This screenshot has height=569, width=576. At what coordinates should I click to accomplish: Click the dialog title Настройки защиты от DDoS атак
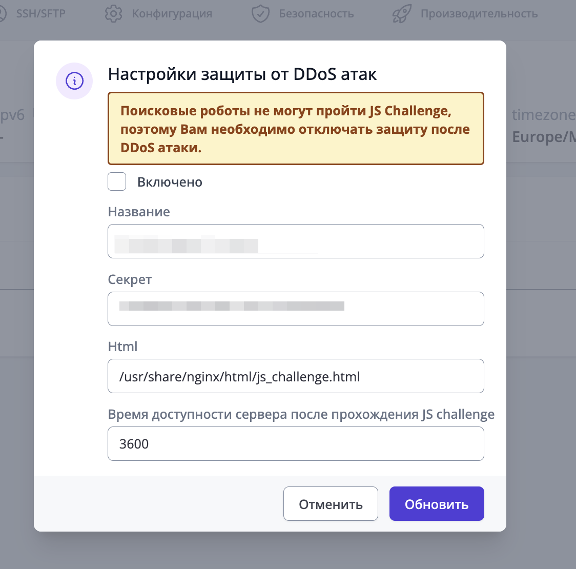(x=242, y=74)
